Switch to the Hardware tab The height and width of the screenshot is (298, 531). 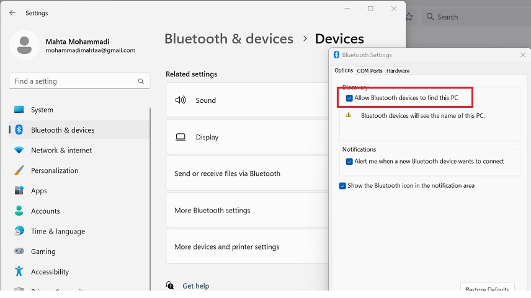click(398, 71)
